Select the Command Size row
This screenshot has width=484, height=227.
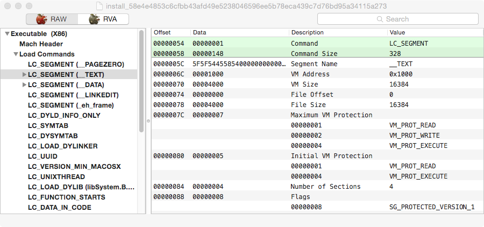[x=314, y=54]
